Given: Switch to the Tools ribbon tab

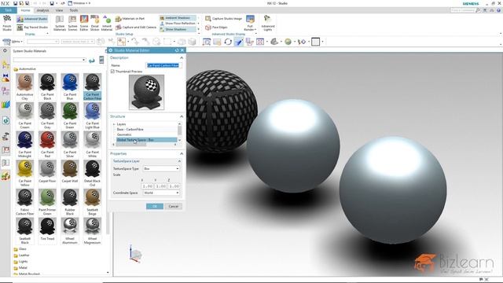Looking at the screenshot, I should [73, 10].
